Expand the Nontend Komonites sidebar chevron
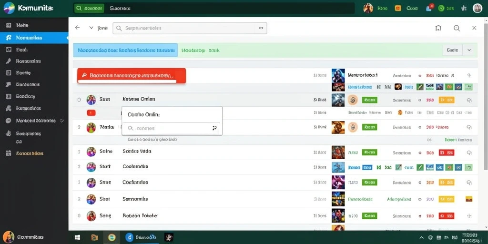This screenshot has width=488, height=244. point(62,121)
